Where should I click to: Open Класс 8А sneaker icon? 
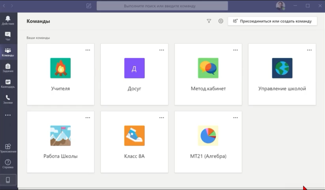(x=134, y=136)
